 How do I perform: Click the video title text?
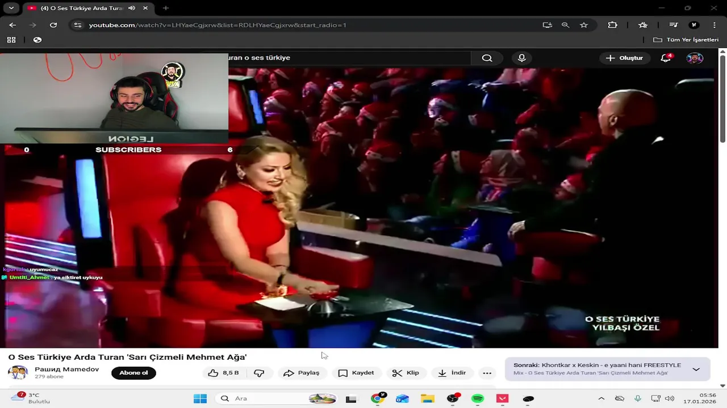point(127,357)
